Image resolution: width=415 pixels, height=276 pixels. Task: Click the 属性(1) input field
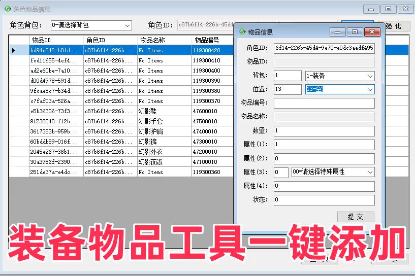coord(324,145)
